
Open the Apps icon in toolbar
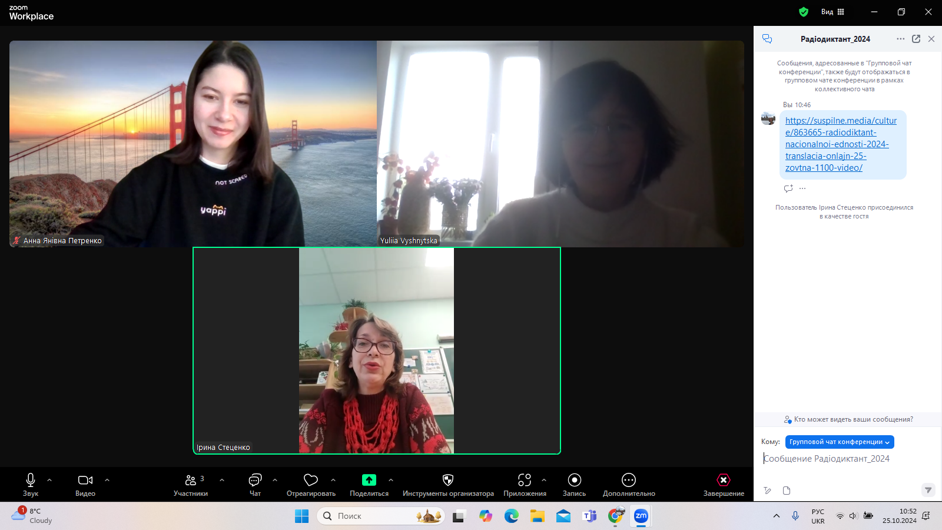pyautogui.click(x=525, y=481)
